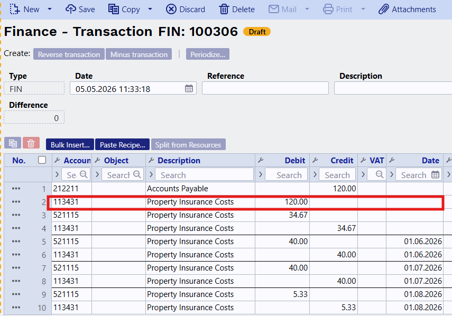Image resolution: width=452 pixels, height=316 pixels.
Task: Expand the New button dropdown arrow
Action: click(x=50, y=9)
